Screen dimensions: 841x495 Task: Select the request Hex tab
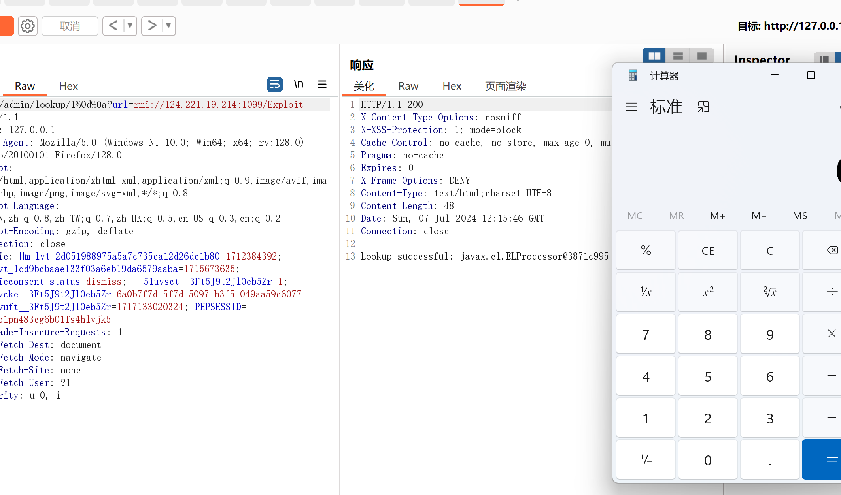pos(68,86)
